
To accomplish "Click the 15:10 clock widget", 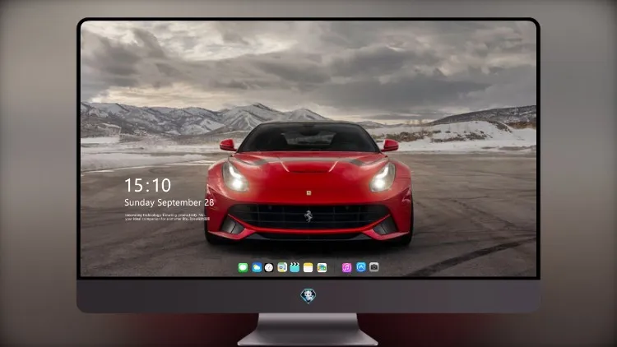I will coord(147,185).
